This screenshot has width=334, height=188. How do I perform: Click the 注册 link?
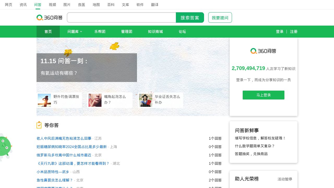coord(294,32)
